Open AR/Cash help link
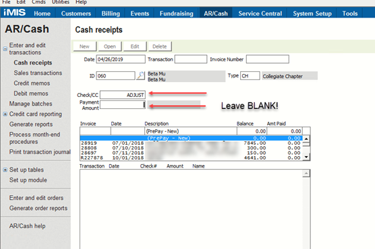This screenshot has width=375, height=249. tap(27, 226)
